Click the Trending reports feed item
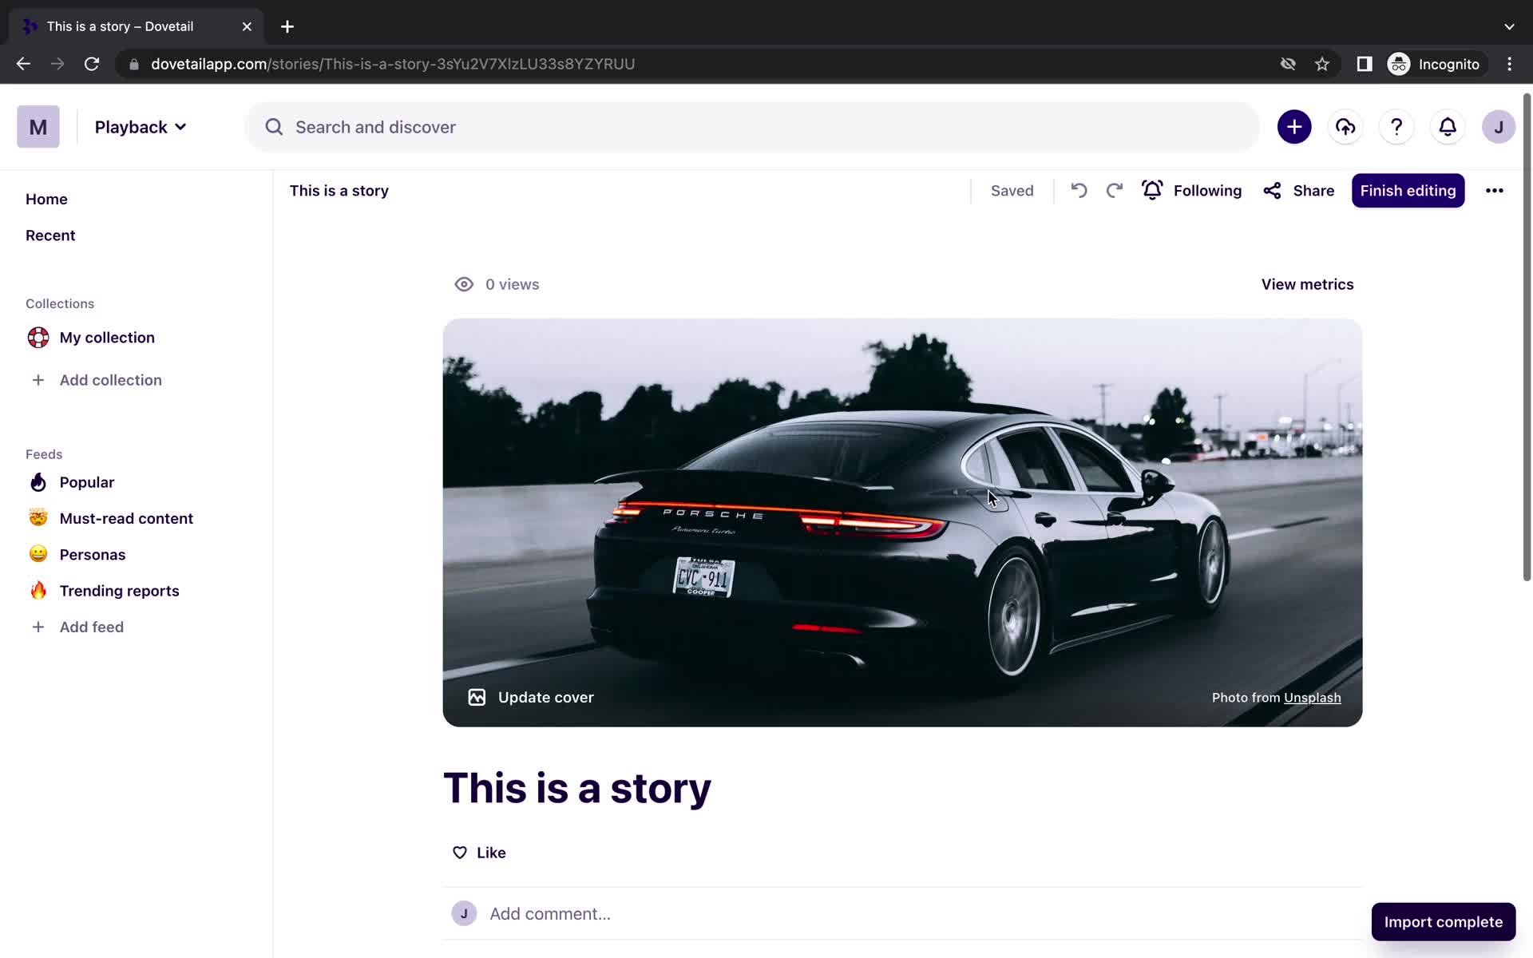 [x=119, y=591]
